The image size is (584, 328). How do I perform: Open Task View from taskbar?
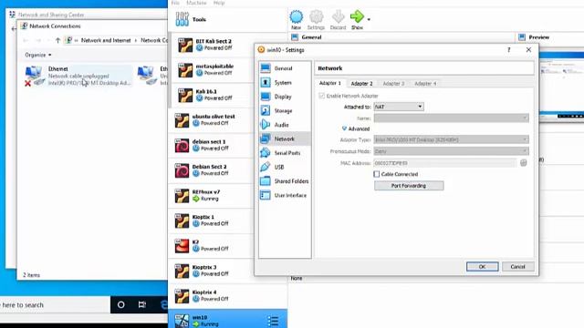tap(142, 305)
